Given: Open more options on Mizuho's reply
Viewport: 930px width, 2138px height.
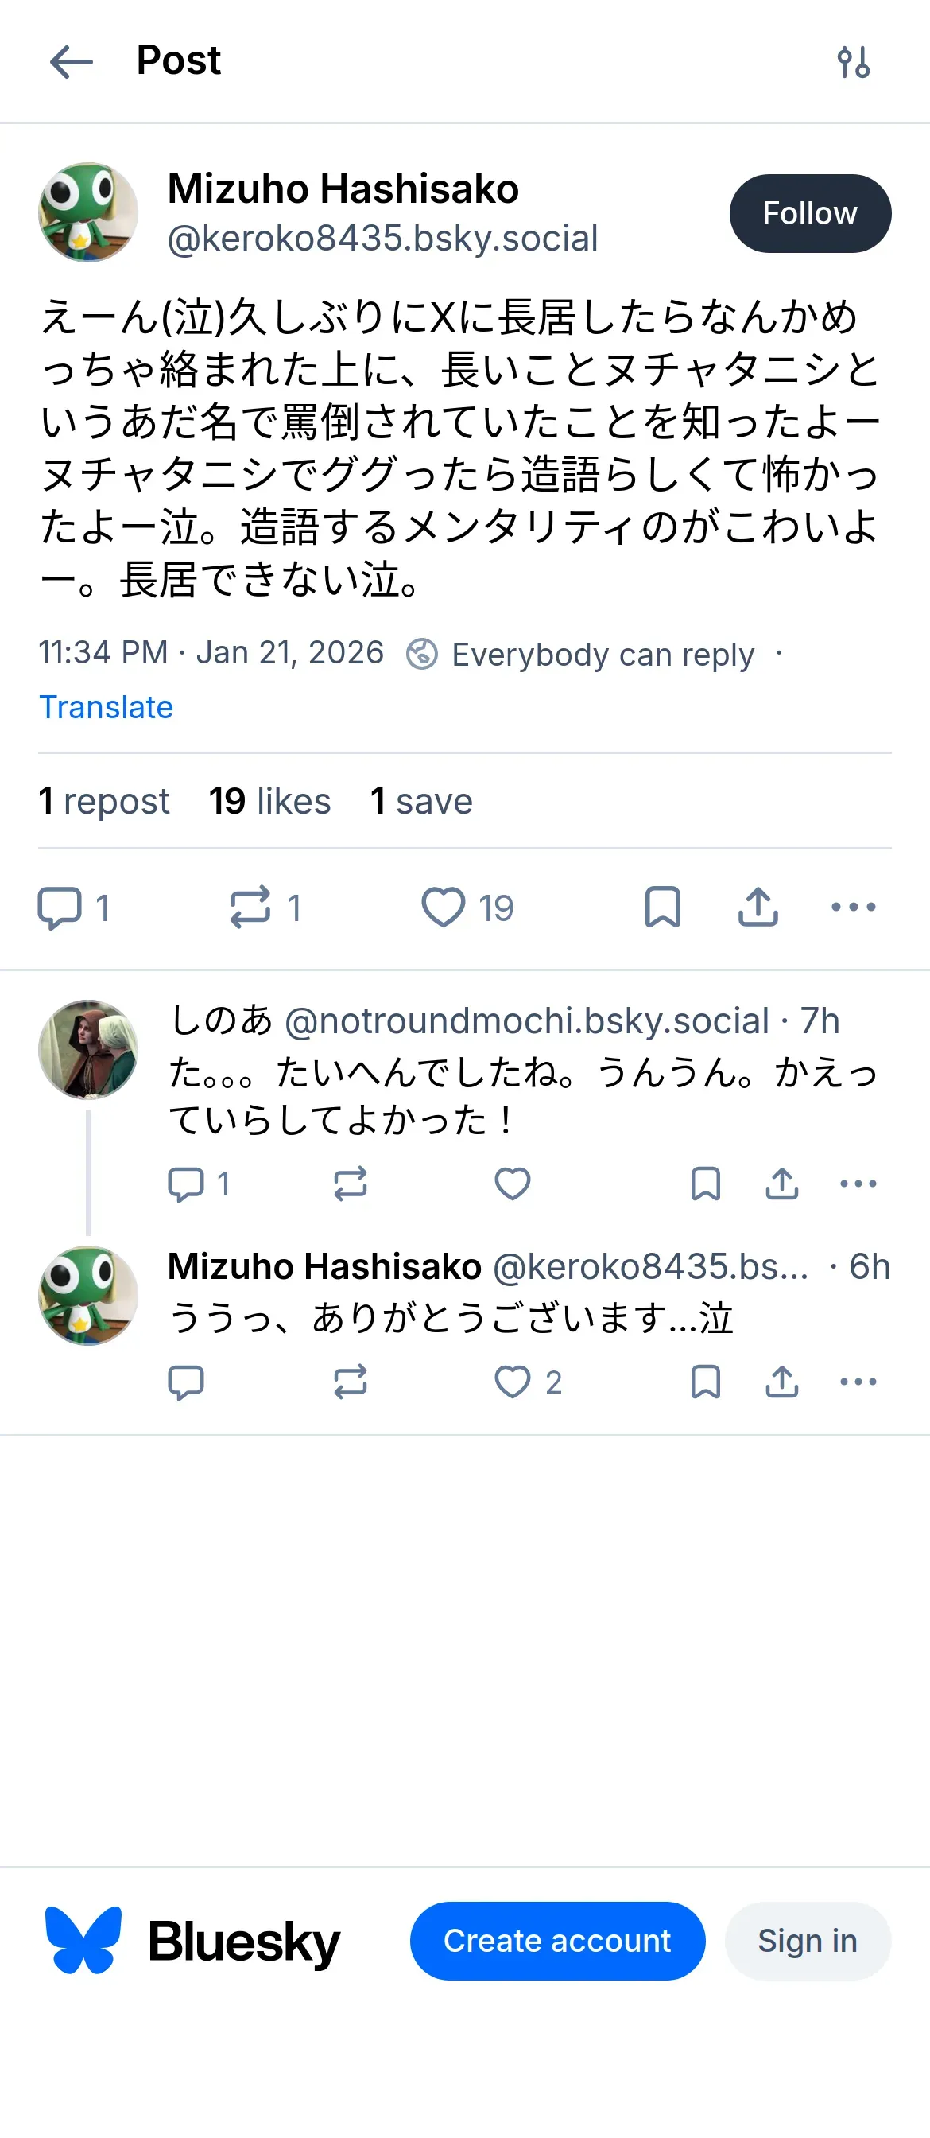Looking at the screenshot, I should click(858, 1382).
